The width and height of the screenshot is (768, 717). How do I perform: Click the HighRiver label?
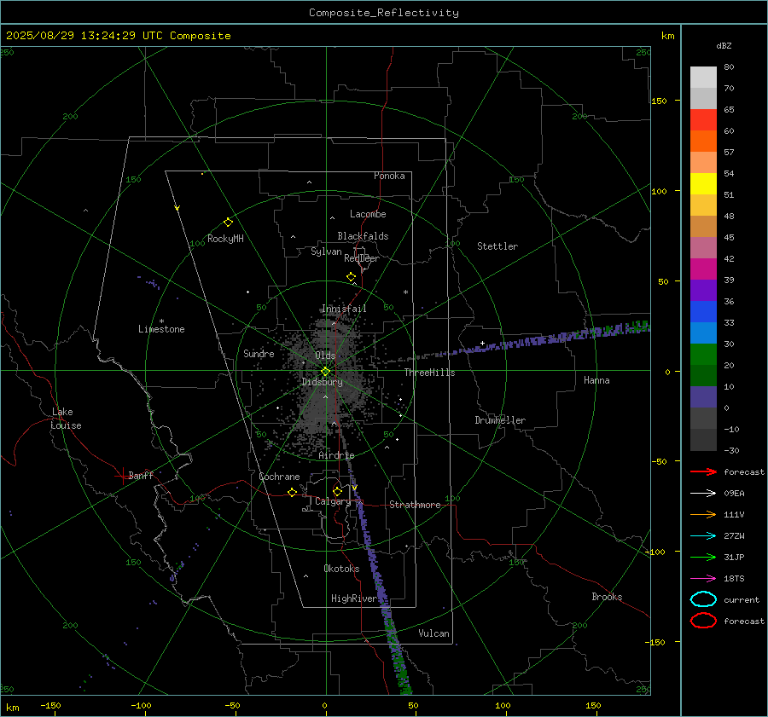354,598
